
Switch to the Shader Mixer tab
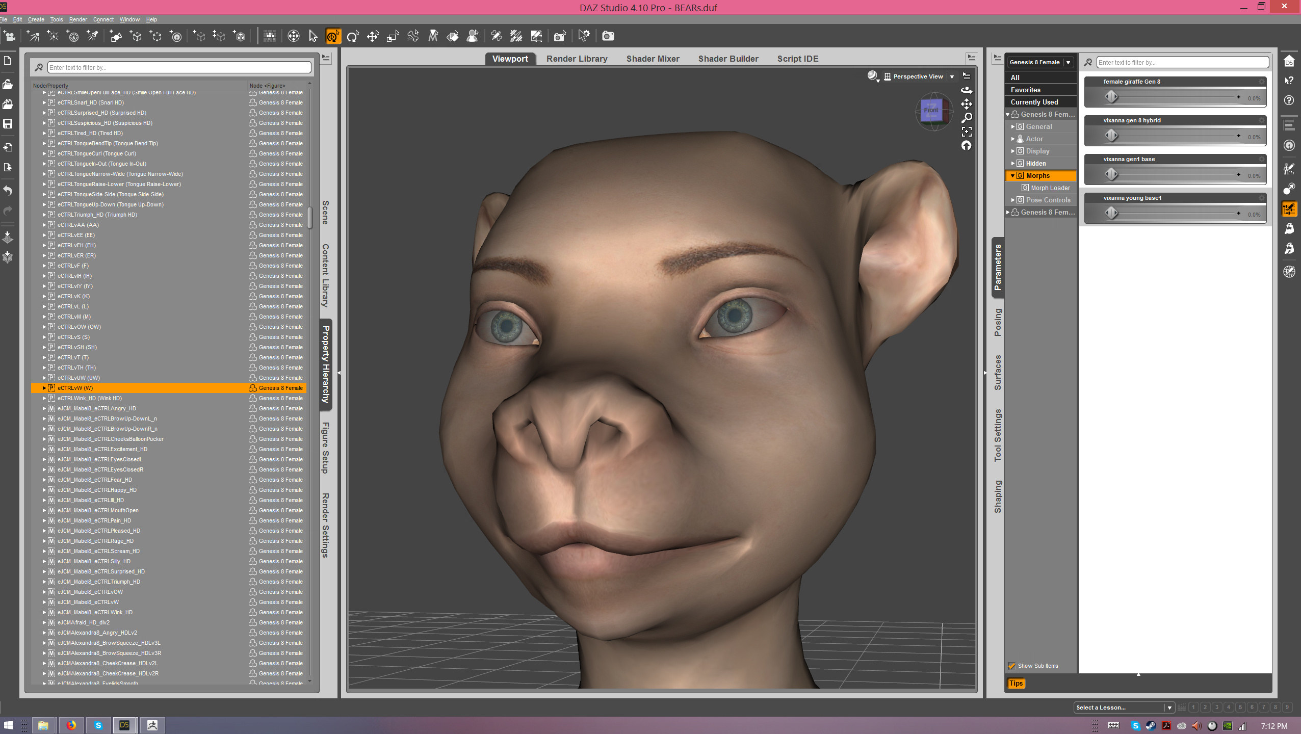(x=653, y=59)
